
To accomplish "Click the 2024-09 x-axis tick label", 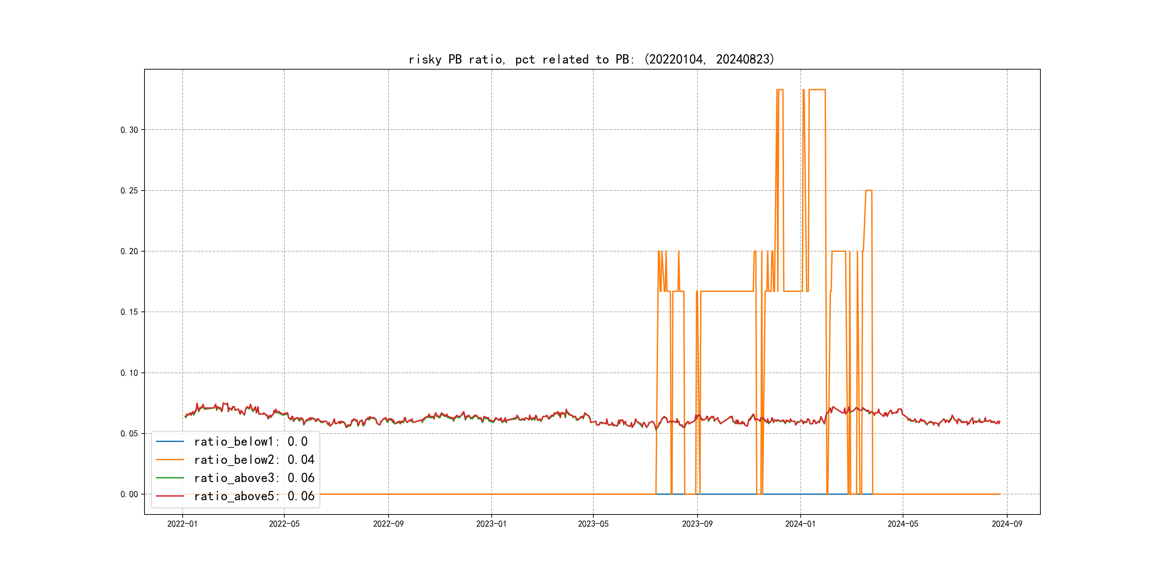I will (1007, 524).
